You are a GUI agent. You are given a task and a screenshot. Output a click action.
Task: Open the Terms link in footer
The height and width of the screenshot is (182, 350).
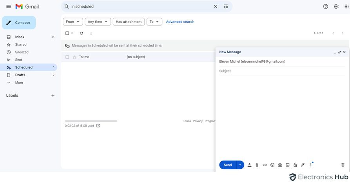(x=187, y=121)
